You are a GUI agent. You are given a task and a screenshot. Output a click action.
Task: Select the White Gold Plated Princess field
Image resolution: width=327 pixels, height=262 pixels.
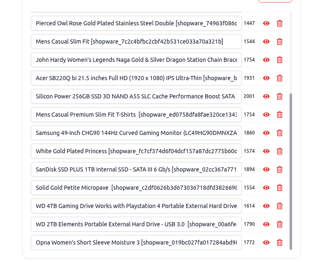point(136,151)
